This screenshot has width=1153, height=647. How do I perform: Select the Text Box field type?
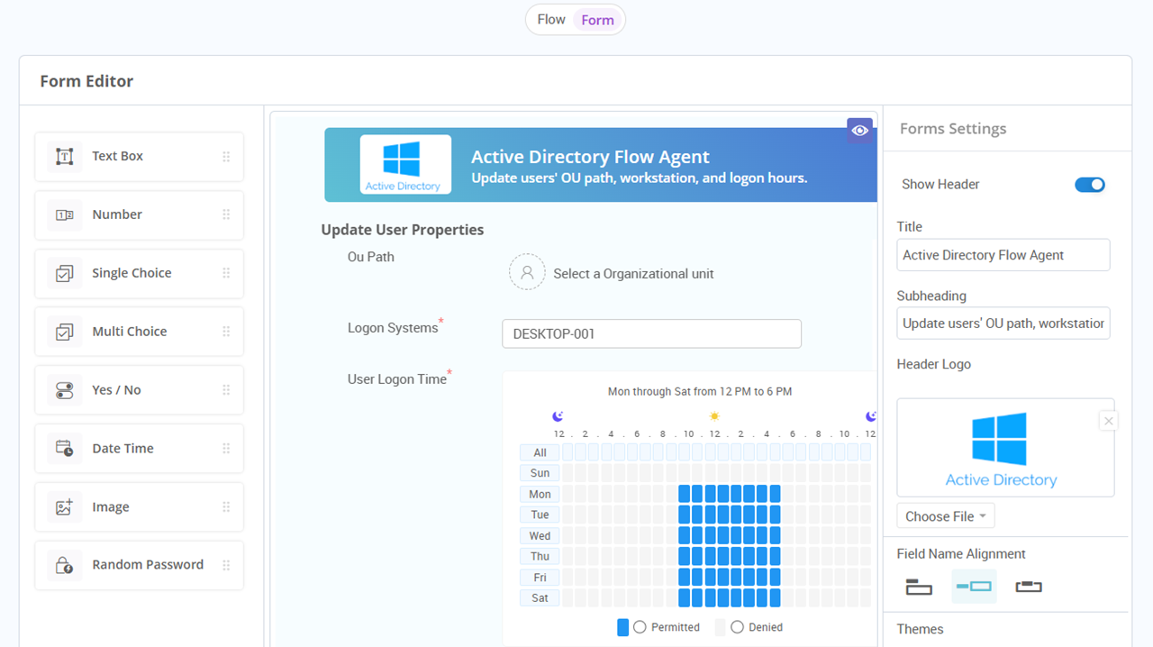point(139,156)
